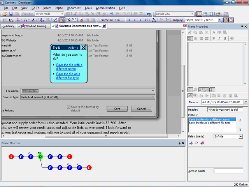Expand the delete frame dropdown arrow
249x187 pixels.
coord(29,20)
